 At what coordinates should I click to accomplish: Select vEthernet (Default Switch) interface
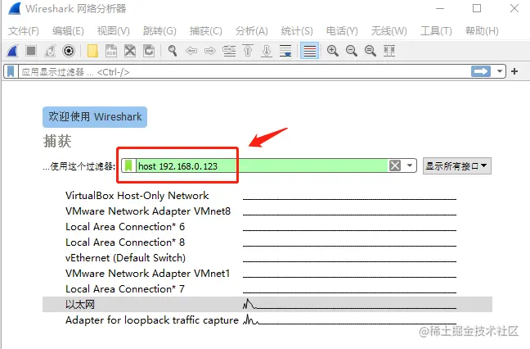[x=125, y=258]
